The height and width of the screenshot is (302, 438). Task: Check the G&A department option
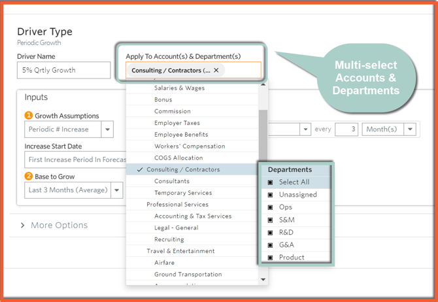pyautogui.click(x=271, y=244)
